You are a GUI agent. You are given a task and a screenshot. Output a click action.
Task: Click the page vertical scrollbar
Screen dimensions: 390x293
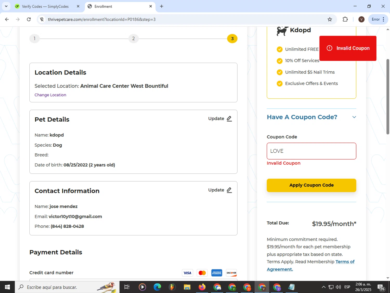tap(388, 96)
